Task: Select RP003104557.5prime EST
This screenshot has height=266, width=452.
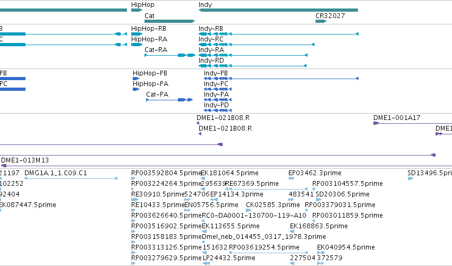Action: tap(348, 184)
